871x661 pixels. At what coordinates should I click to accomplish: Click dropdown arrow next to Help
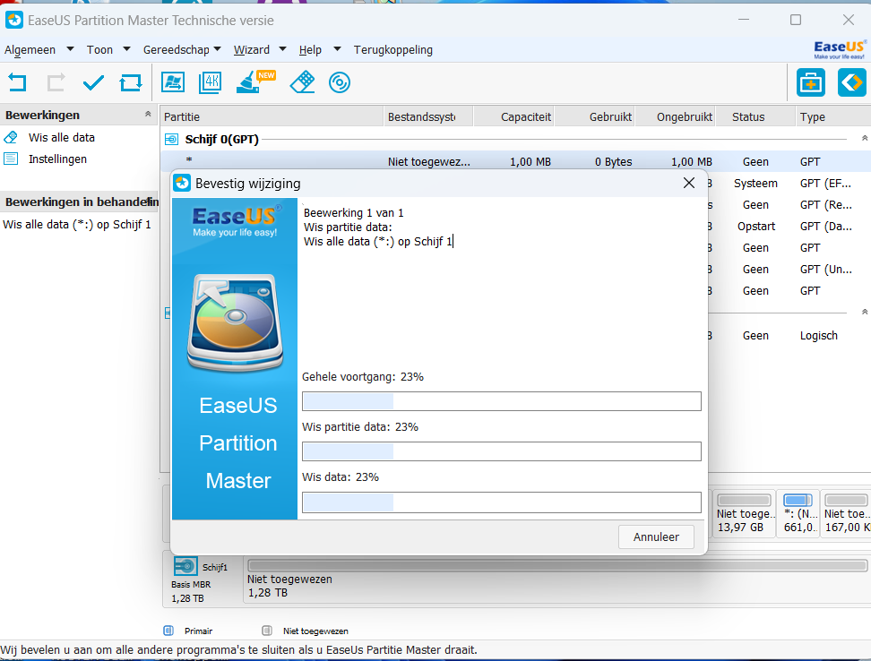pyautogui.click(x=337, y=49)
